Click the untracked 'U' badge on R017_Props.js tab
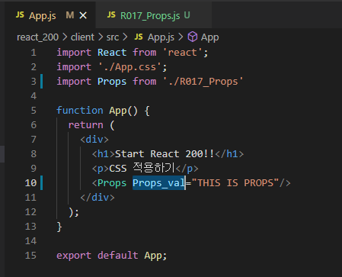 point(187,15)
